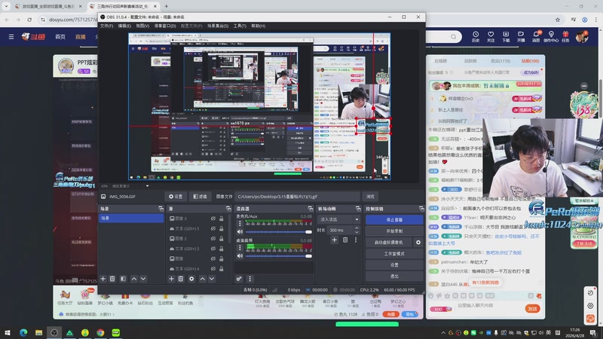The height and width of the screenshot is (339, 603).
Task: Click the Douyu chat input field
Action: (488, 306)
